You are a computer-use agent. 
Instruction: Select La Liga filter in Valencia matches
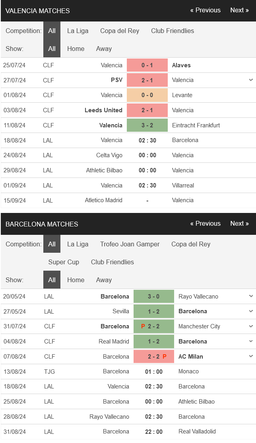click(x=78, y=31)
